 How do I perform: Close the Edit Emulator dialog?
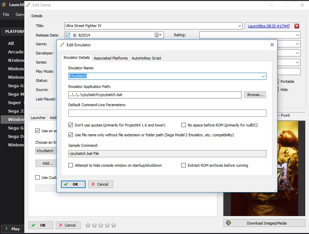272,45
